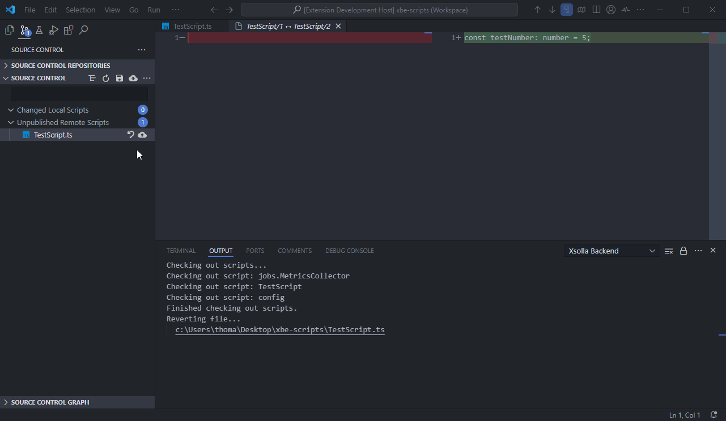Go to the previous change with the up arrow
The height and width of the screenshot is (421, 726).
[x=537, y=10]
